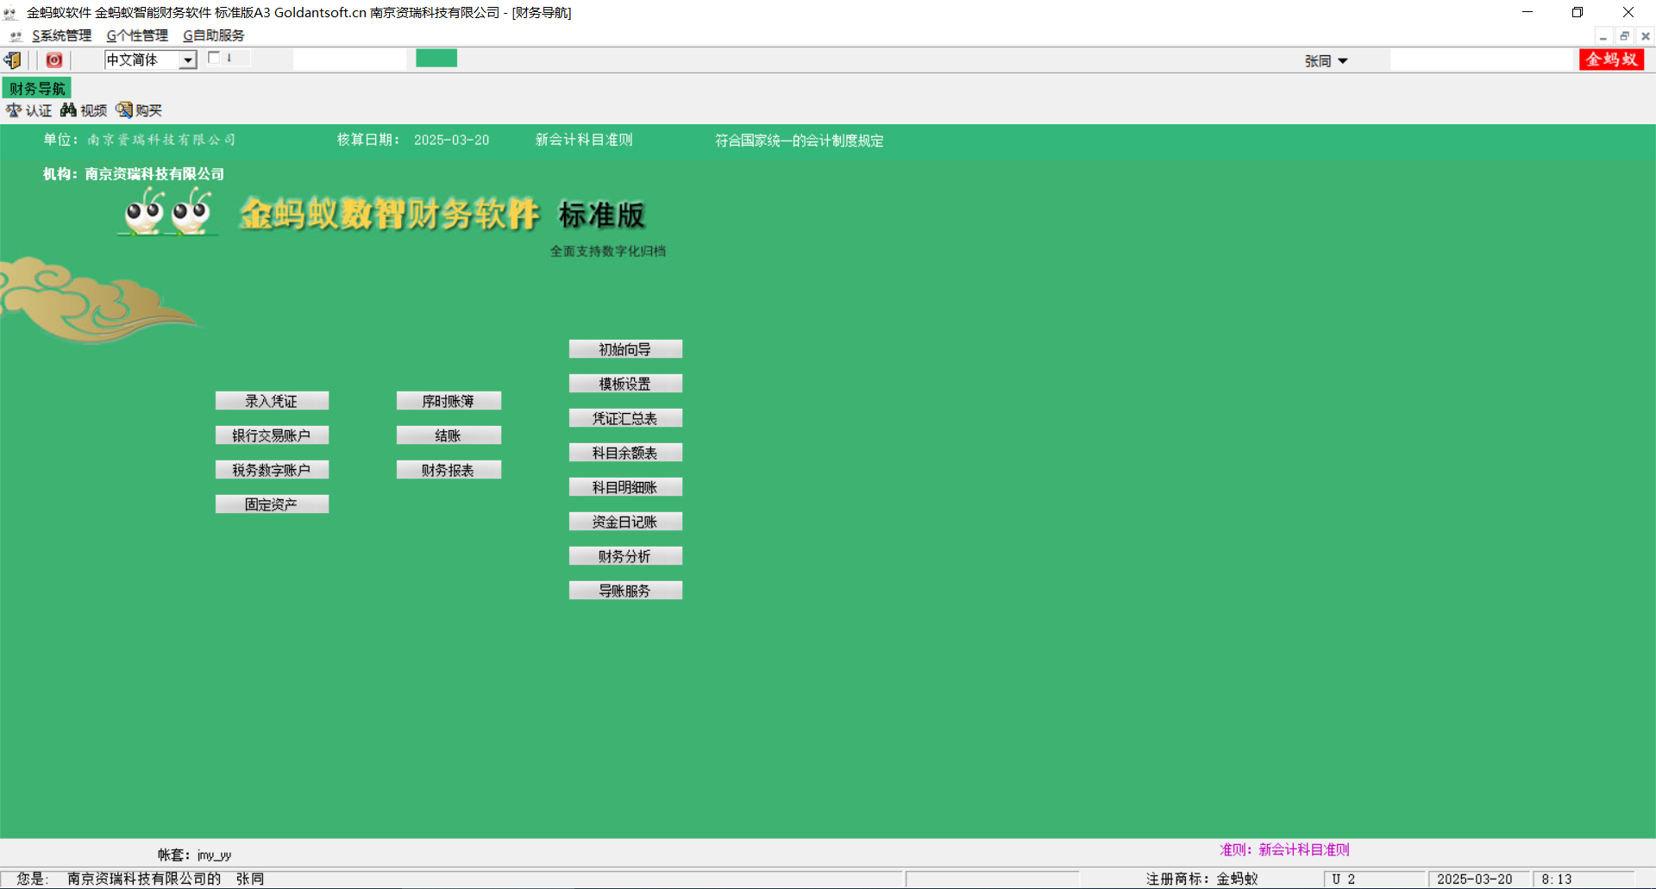Click the magenta 准则: 新会计科目准则 text
Screen dimensions: 1656x889
coord(1284,849)
